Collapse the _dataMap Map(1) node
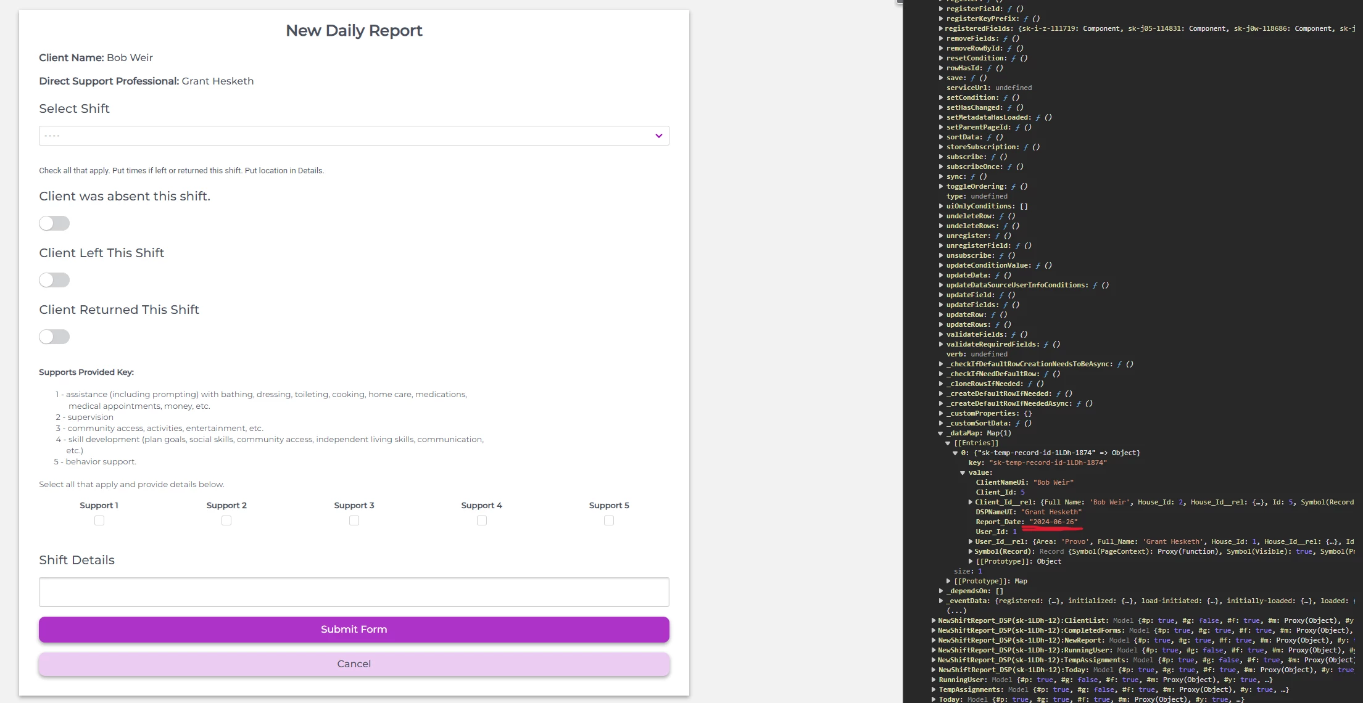This screenshot has height=703, width=1363. pyautogui.click(x=941, y=434)
